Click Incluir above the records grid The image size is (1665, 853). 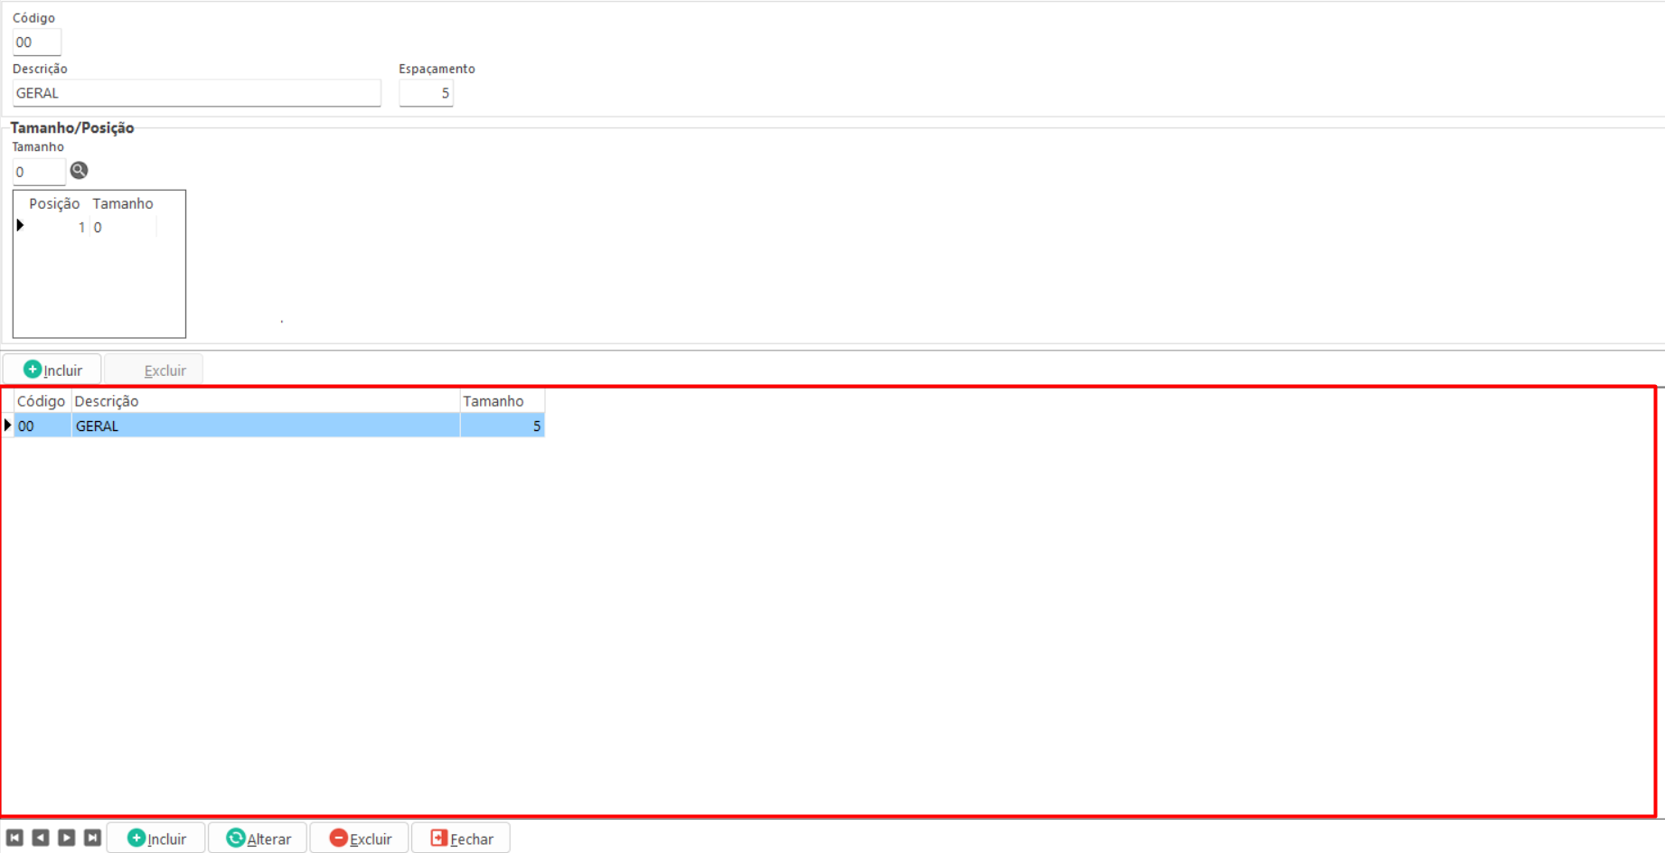point(52,370)
